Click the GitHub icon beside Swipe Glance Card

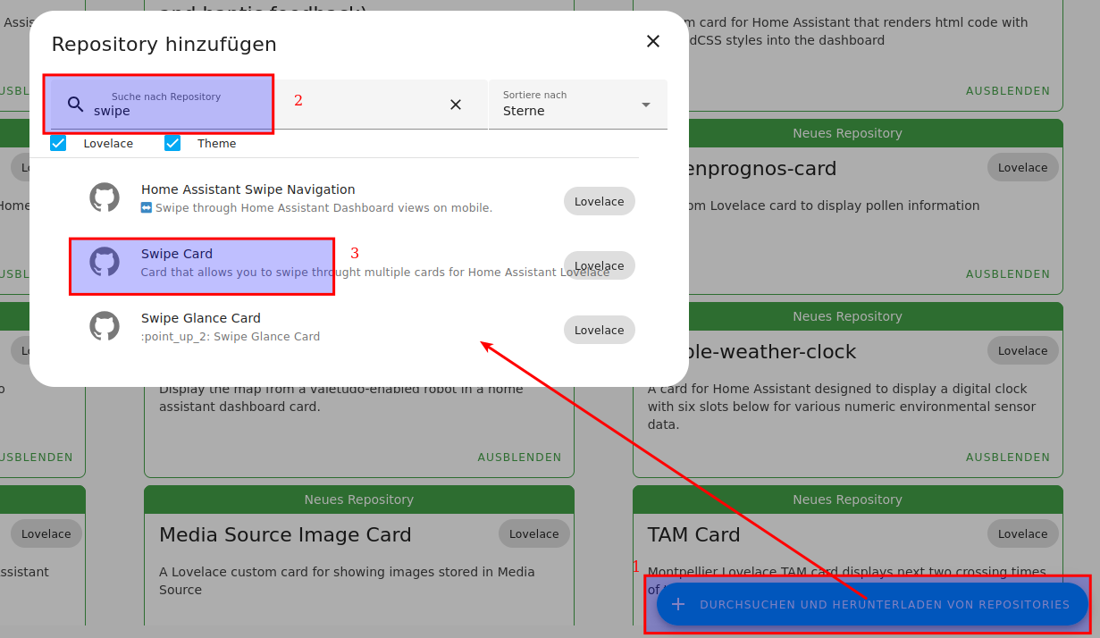point(105,326)
